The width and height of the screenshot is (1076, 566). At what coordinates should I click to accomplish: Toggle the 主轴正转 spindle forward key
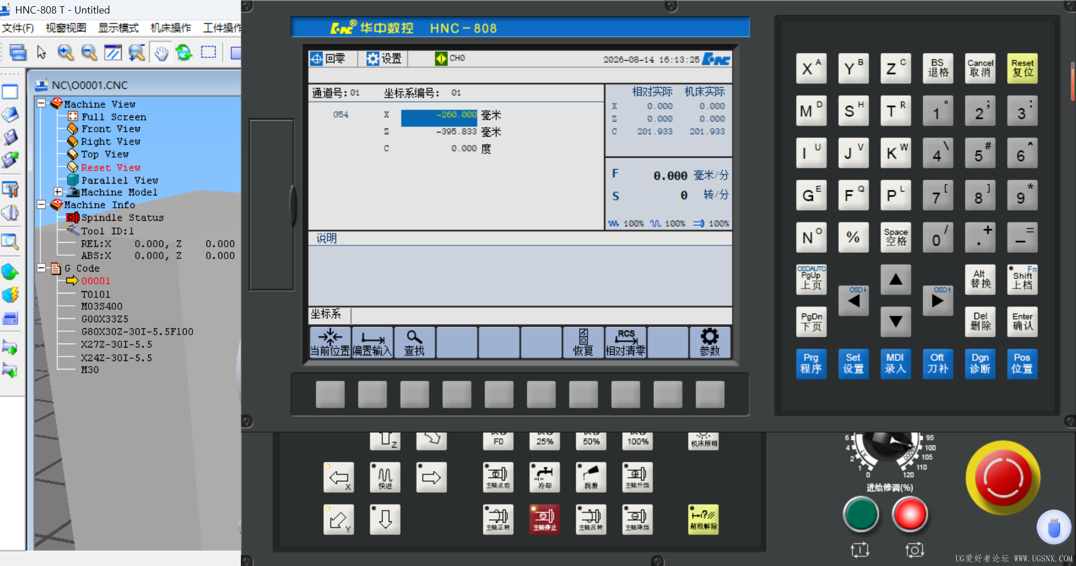(498, 519)
